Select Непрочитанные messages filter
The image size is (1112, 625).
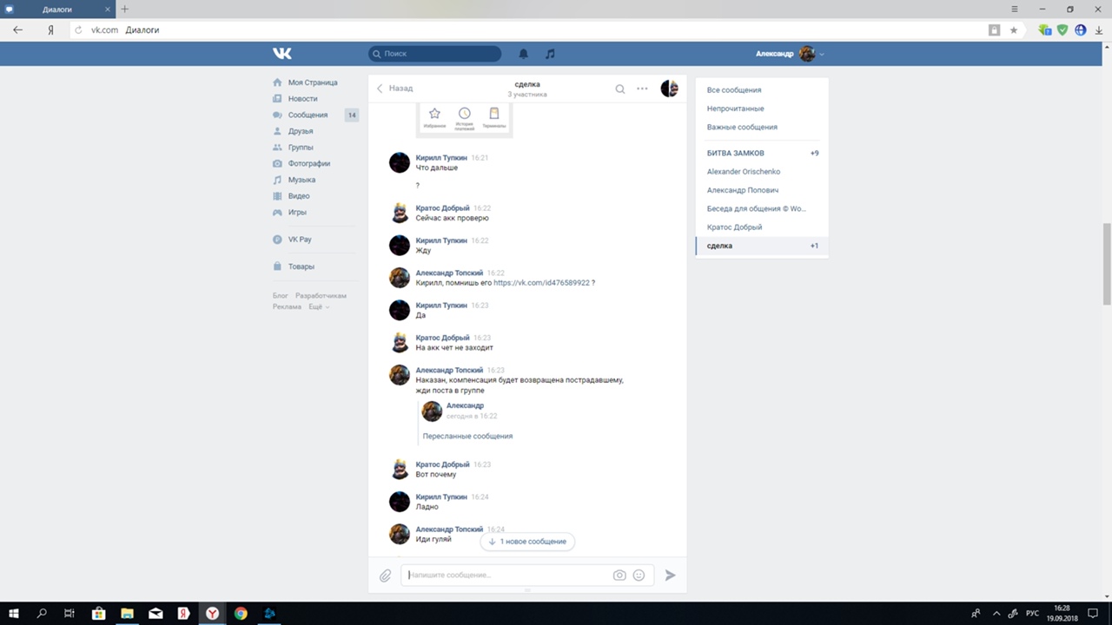point(735,109)
